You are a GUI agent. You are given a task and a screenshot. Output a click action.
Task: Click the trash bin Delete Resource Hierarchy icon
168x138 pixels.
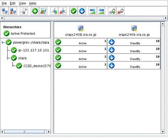(x=43, y=11)
